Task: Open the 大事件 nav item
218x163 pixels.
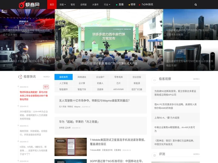Action: [x=95, y=5]
